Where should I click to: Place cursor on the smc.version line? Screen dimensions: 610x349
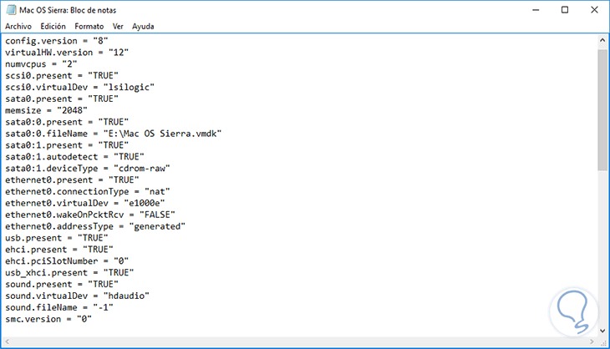pos(50,319)
